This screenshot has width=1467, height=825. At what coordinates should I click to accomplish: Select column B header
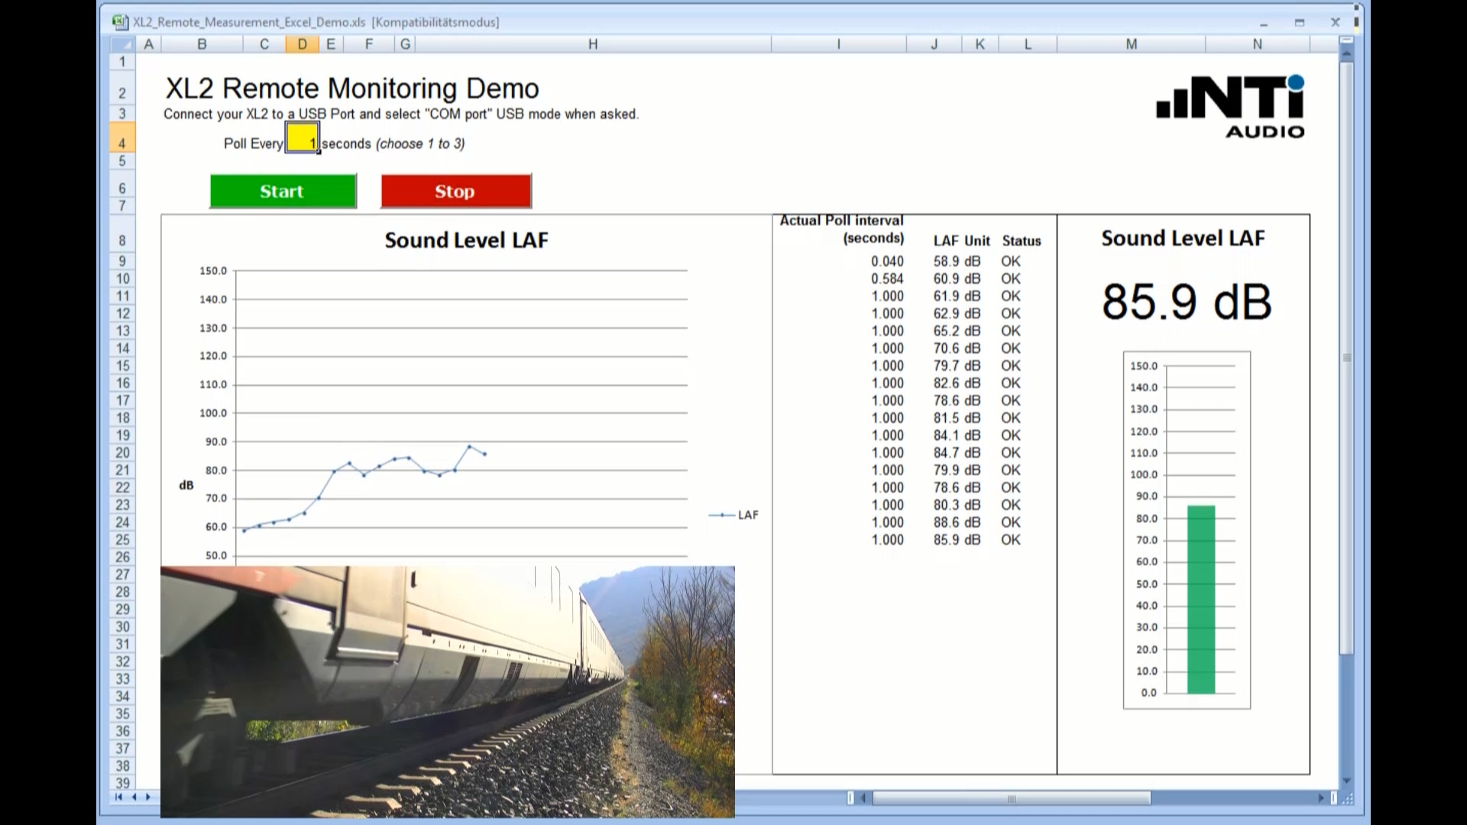(x=202, y=44)
